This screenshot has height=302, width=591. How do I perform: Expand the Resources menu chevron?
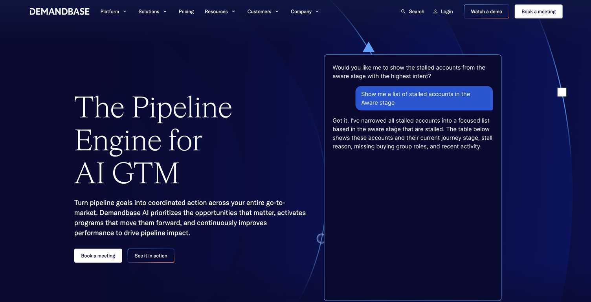click(233, 11)
